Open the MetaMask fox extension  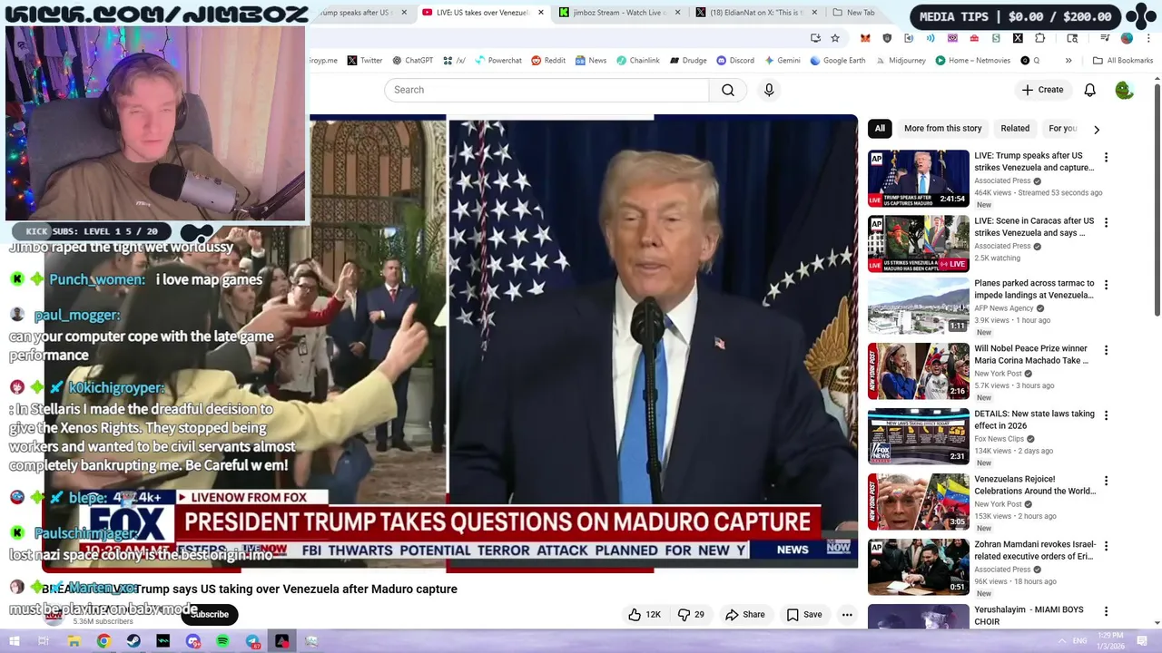click(865, 38)
